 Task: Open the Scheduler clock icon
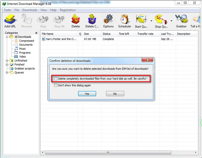(125, 19)
